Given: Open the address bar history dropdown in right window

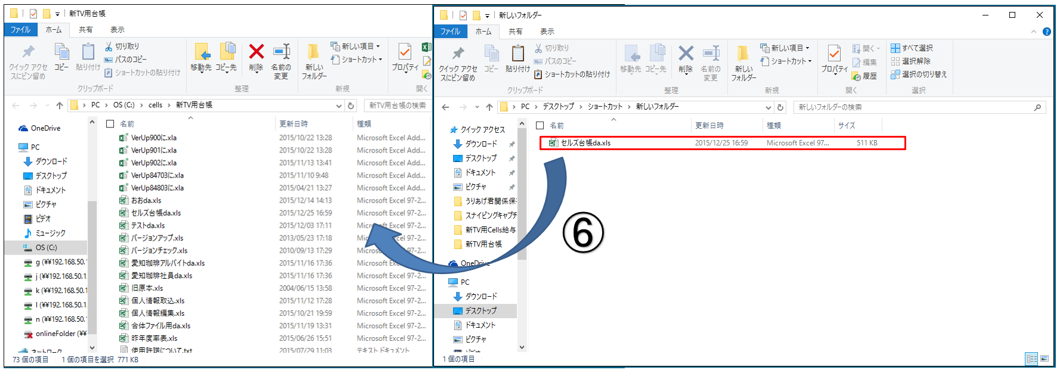Looking at the screenshot, I should 768,107.
